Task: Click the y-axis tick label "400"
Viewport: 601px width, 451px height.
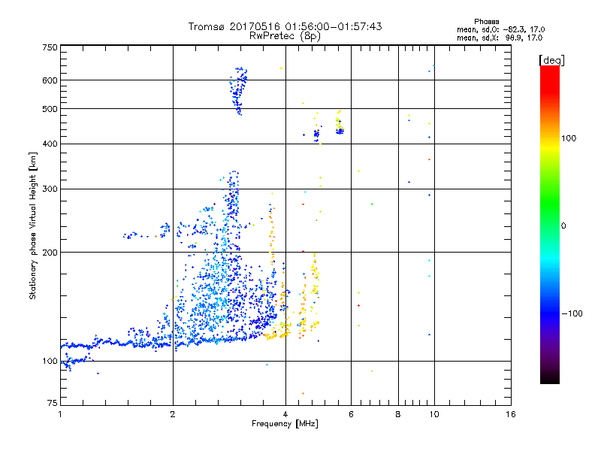Action: click(50, 144)
